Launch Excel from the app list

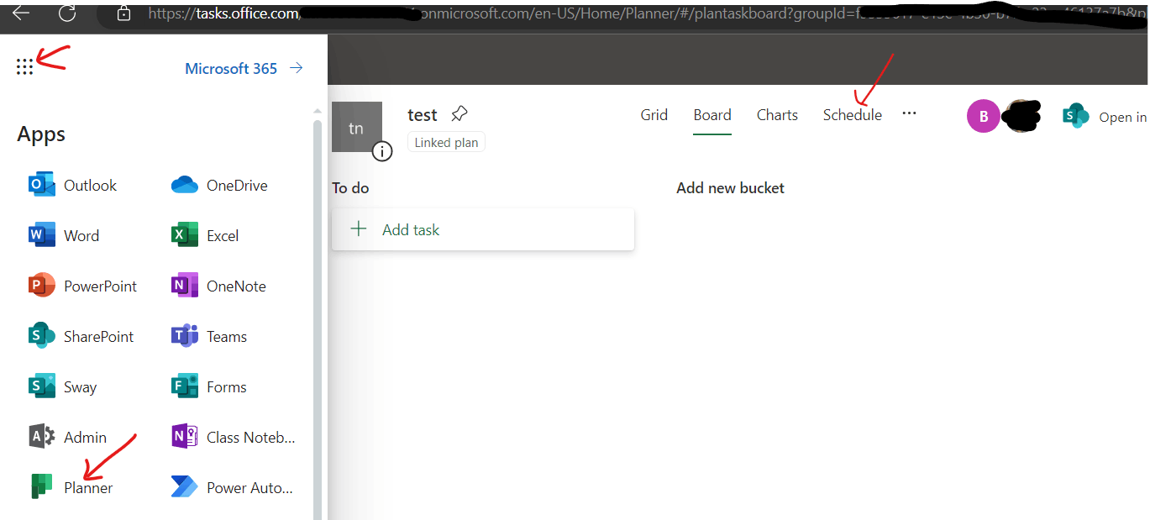(223, 235)
